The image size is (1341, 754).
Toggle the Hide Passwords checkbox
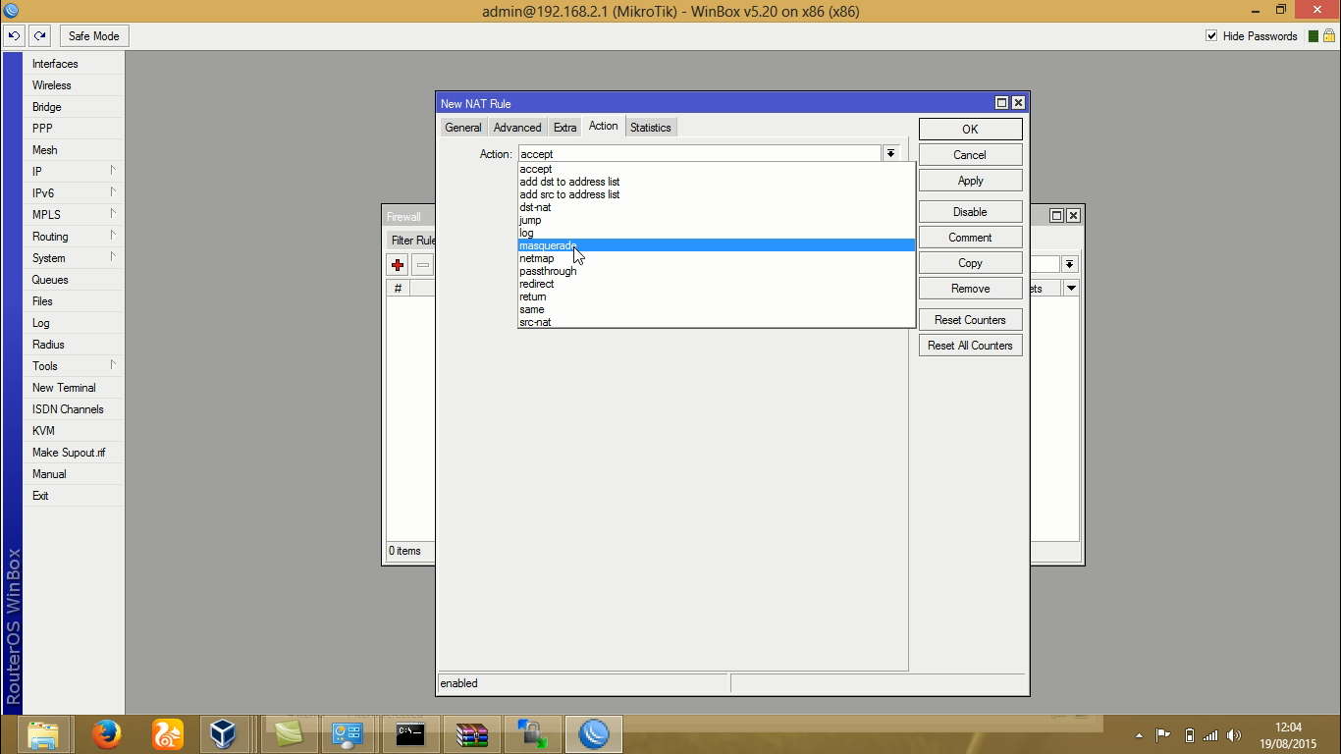(1211, 36)
